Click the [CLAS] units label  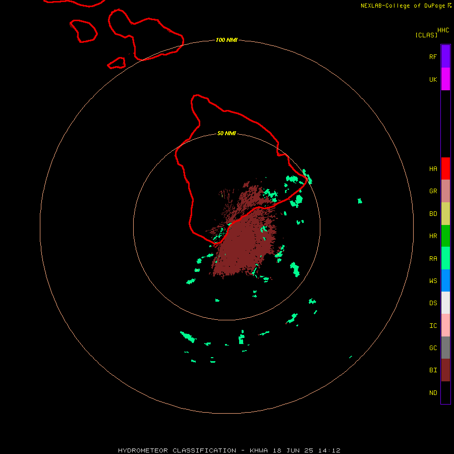click(426, 35)
